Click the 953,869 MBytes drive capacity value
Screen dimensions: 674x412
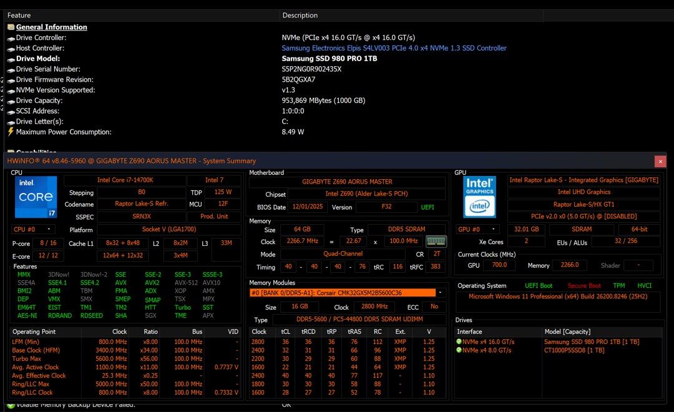coord(323,101)
